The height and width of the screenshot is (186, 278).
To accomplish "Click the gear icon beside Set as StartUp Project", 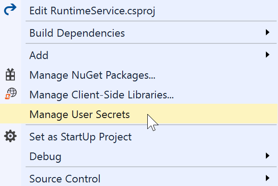I will point(10,136).
